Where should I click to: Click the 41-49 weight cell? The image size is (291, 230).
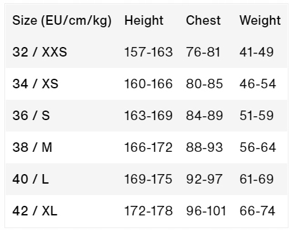tap(257, 52)
